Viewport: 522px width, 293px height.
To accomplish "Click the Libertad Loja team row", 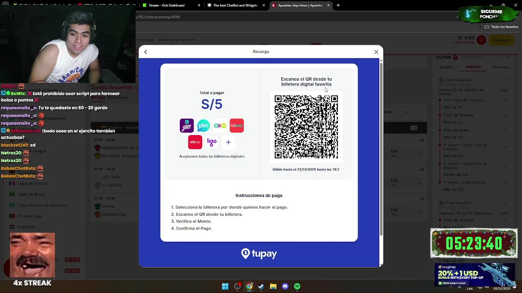I will [x=114, y=214].
